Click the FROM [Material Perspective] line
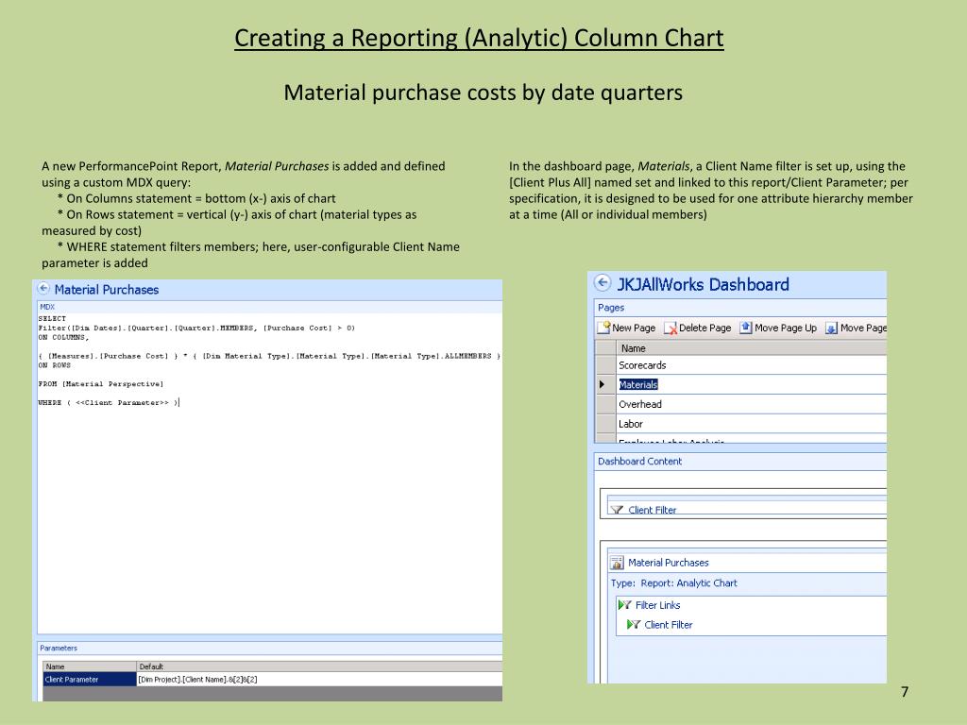Screen dimensions: 967x725 100,383
